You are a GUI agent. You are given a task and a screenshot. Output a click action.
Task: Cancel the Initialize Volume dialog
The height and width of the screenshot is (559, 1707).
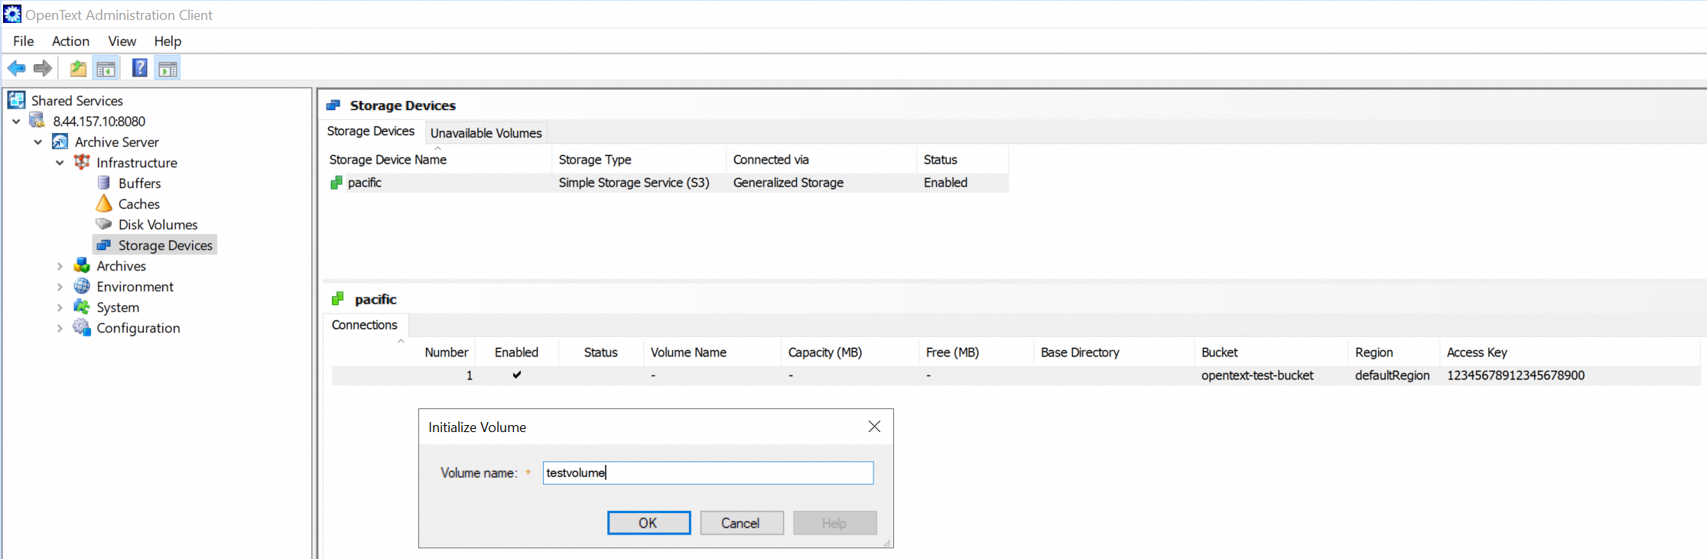click(x=741, y=523)
